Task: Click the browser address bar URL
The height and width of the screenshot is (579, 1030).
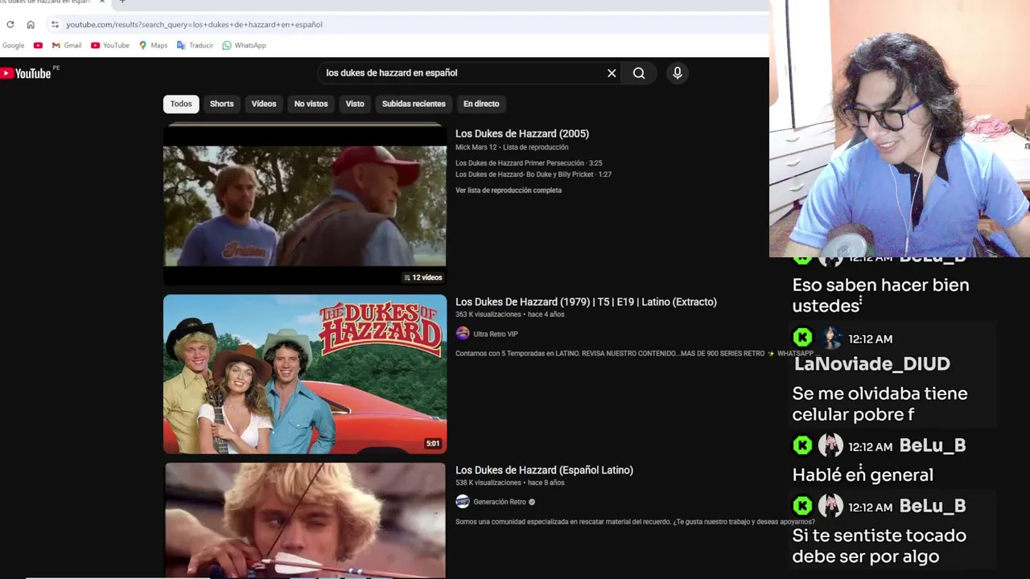Action: (194, 24)
